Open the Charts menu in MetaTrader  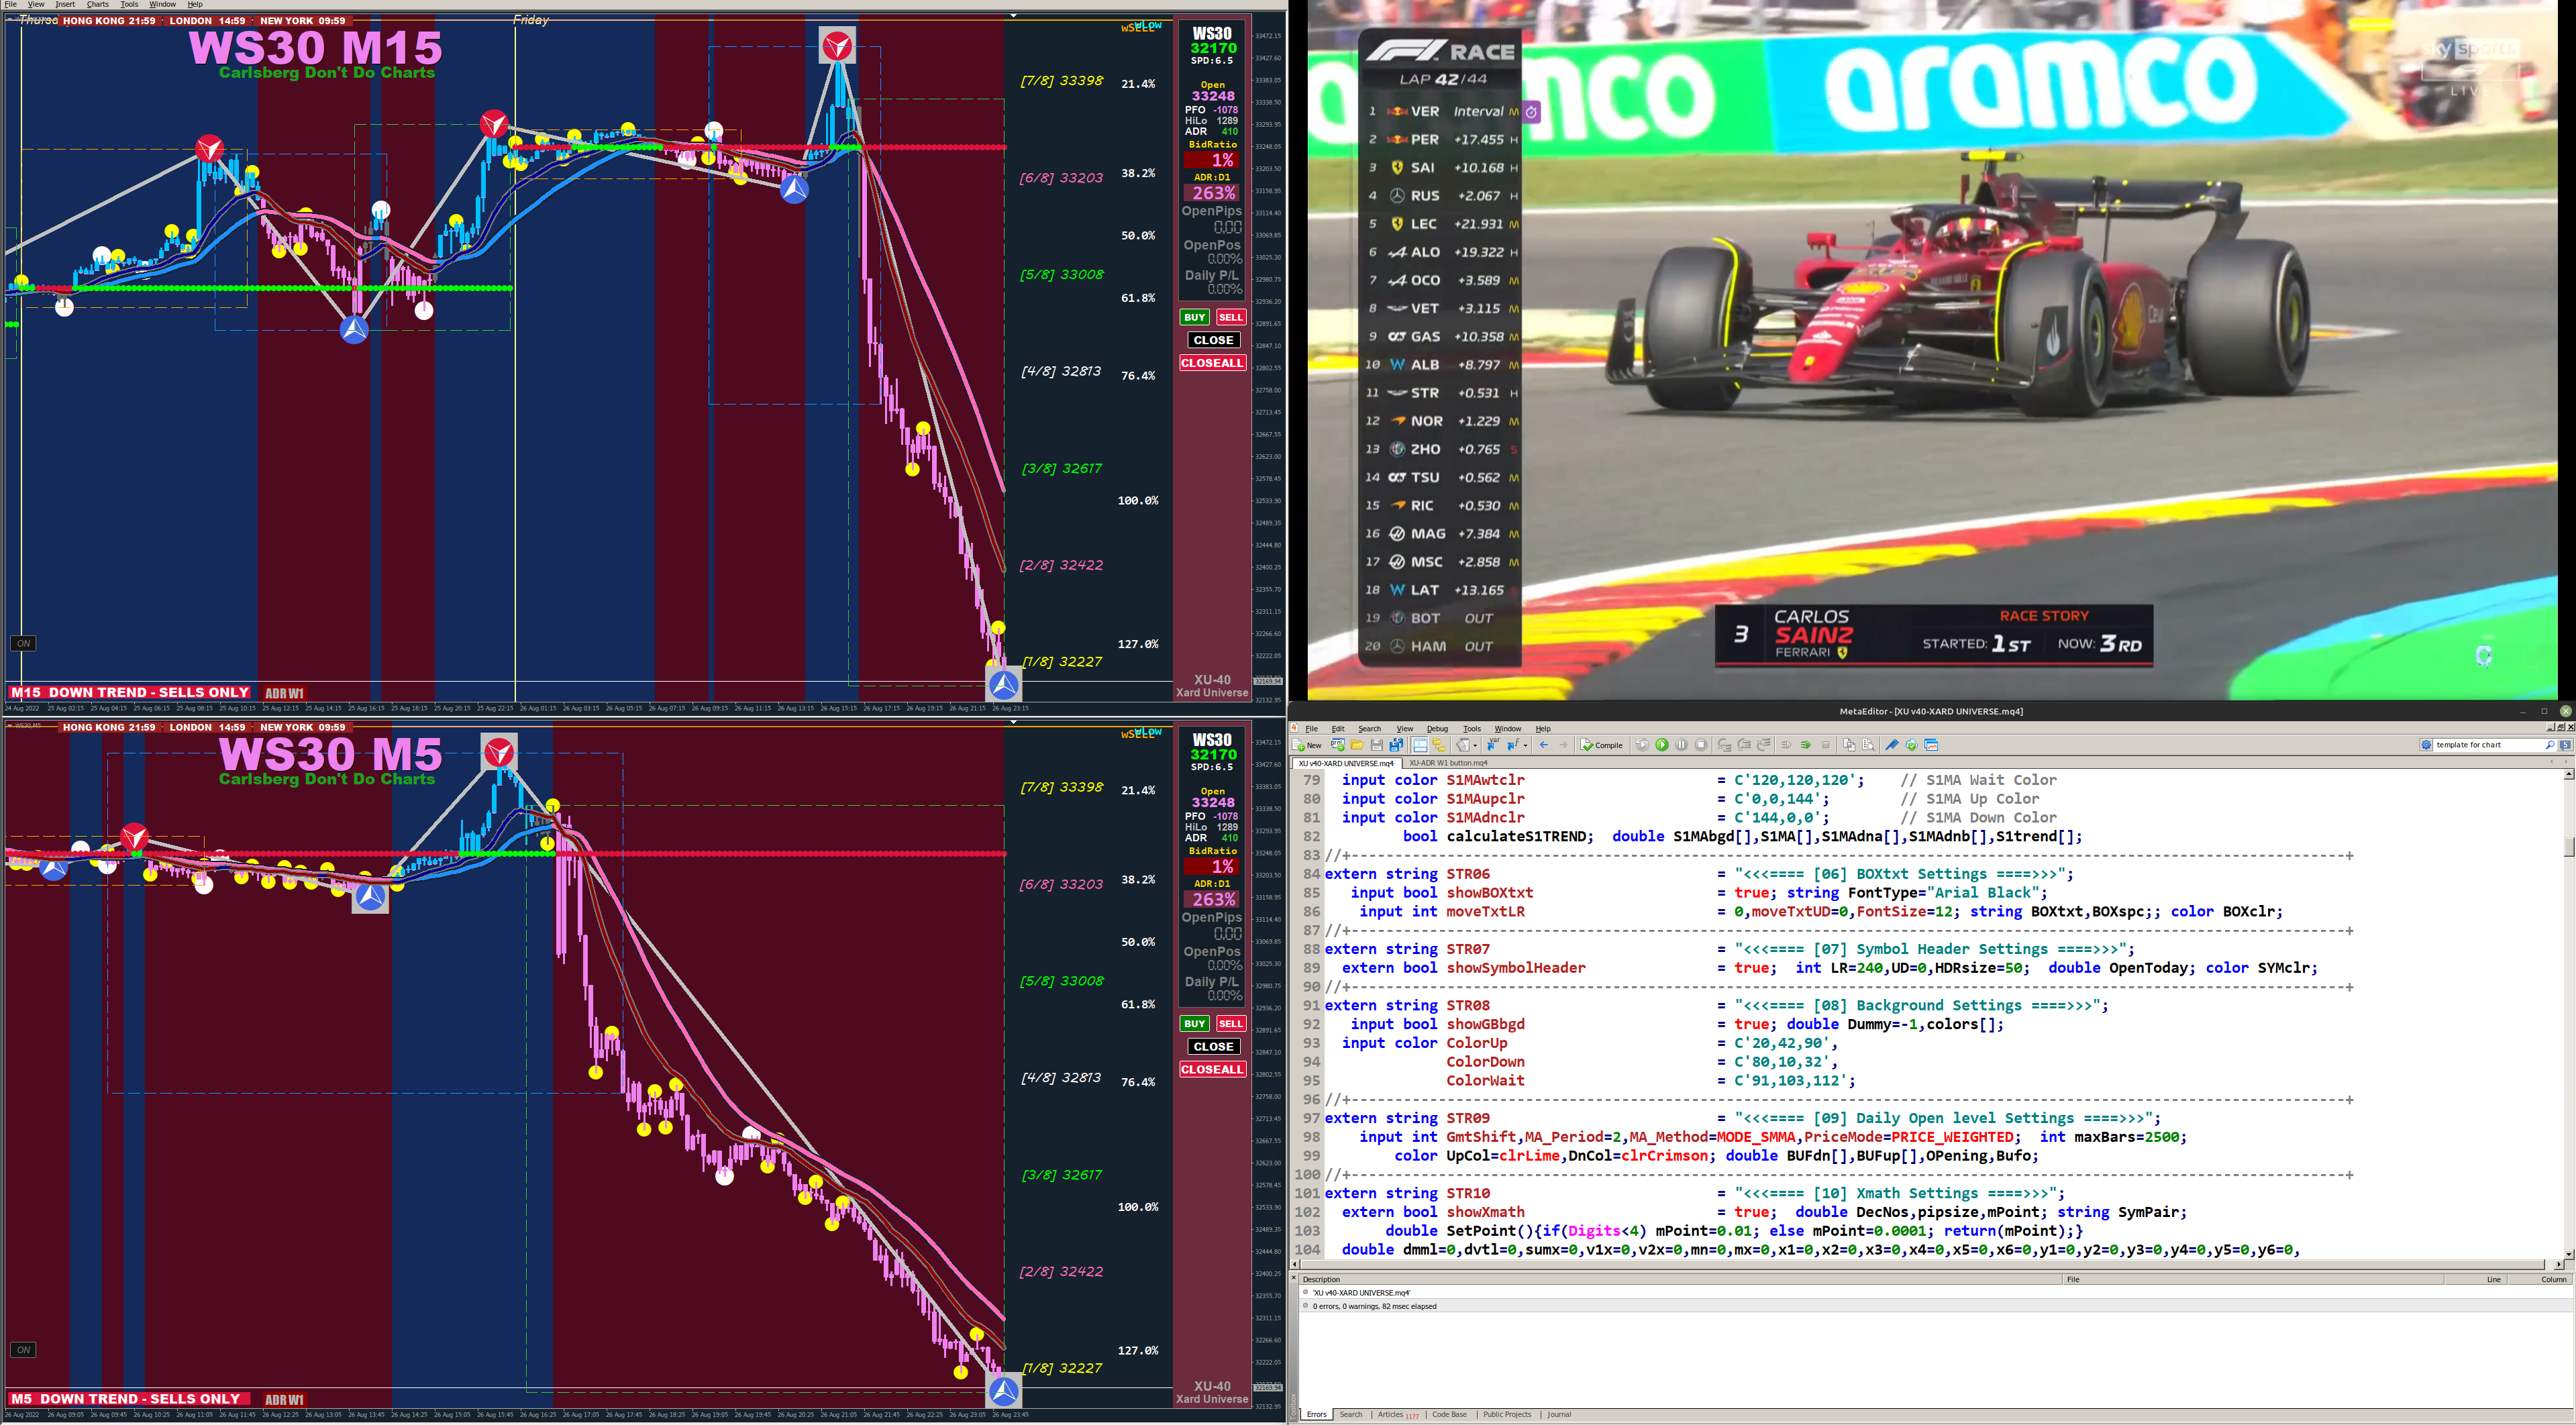97,5
